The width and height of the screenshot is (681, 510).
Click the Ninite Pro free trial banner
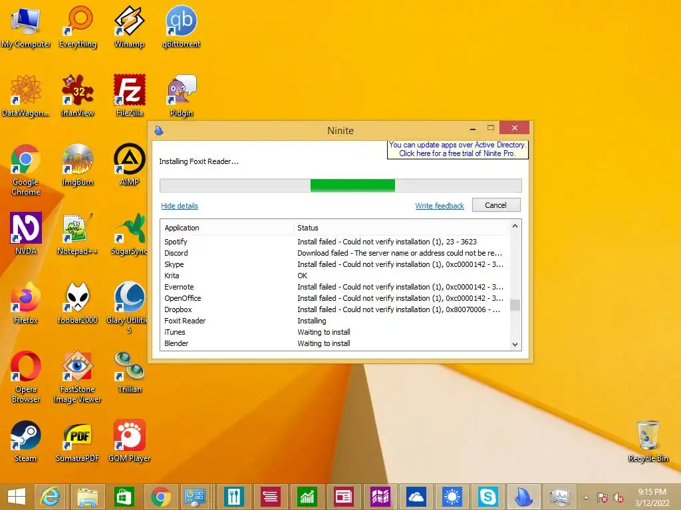[x=458, y=149]
